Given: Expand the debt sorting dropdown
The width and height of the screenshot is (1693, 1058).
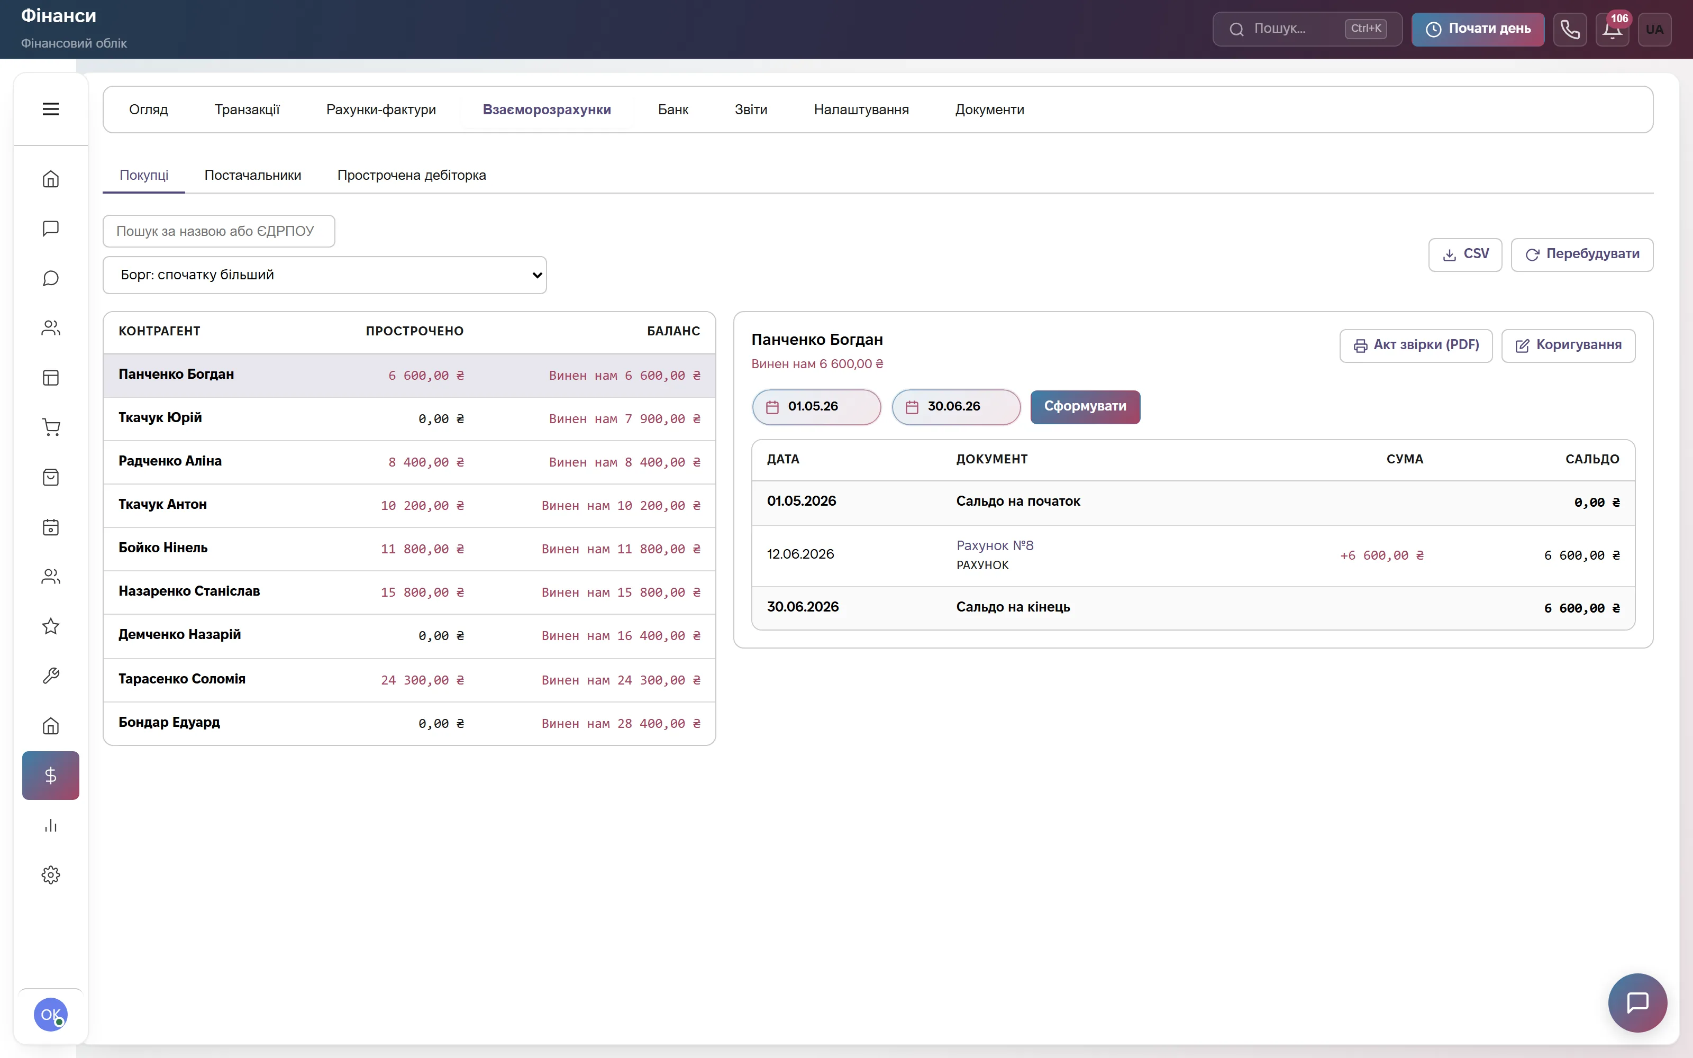Looking at the screenshot, I should [x=325, y=275].
